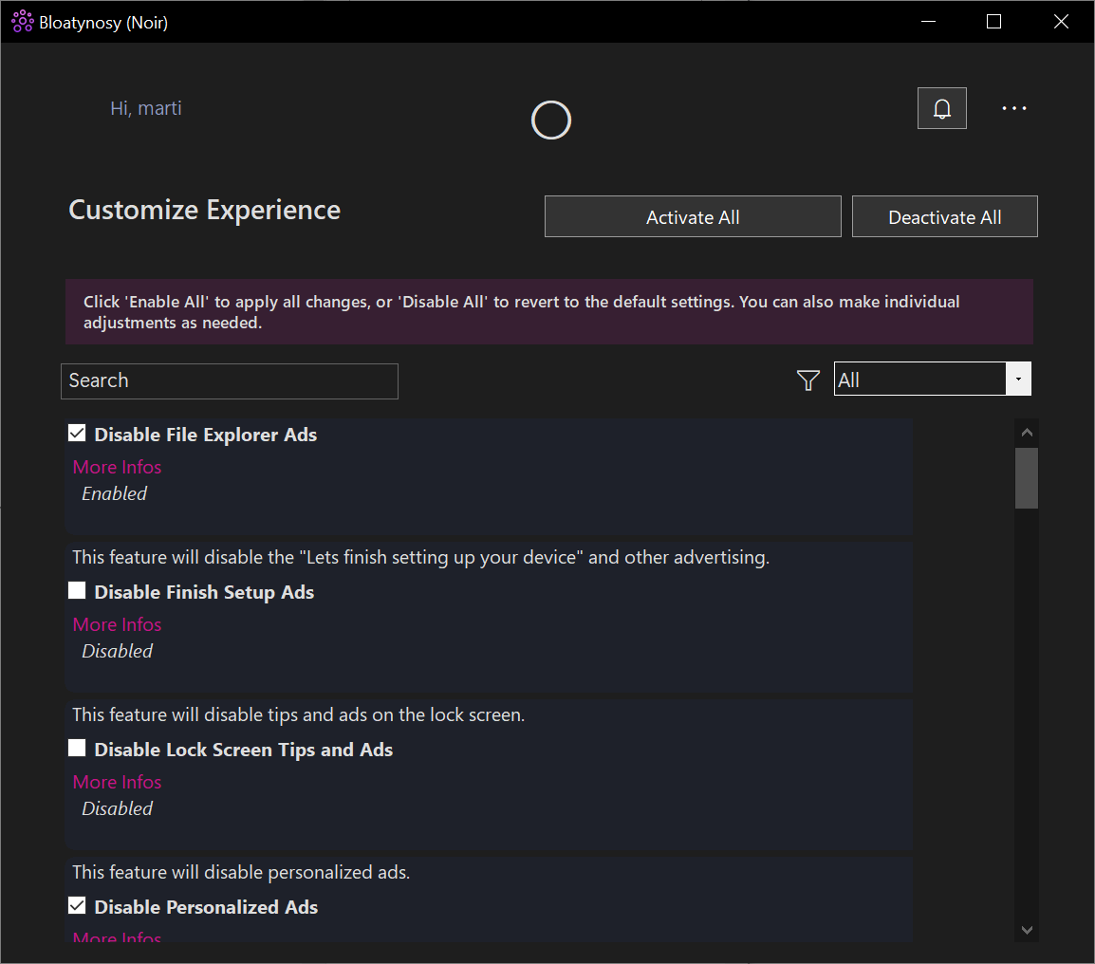Open the three-dots more options menu
The width and height of the screenshot is (1095, 964).
[1014, 108]
